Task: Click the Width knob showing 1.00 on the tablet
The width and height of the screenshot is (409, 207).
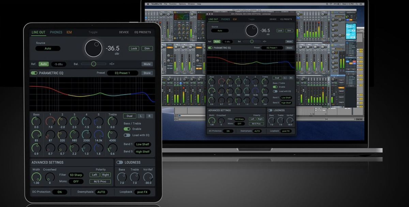Action: [36, 177]
